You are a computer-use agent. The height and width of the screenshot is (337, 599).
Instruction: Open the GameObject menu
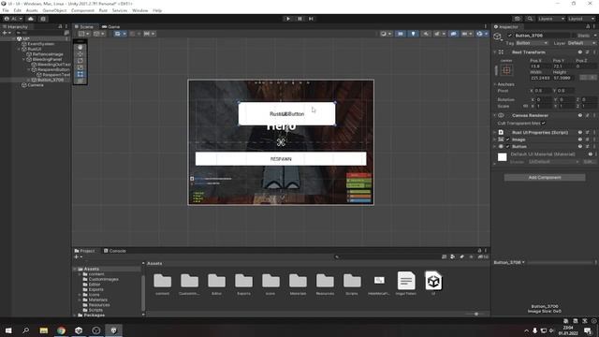[54, 10]
